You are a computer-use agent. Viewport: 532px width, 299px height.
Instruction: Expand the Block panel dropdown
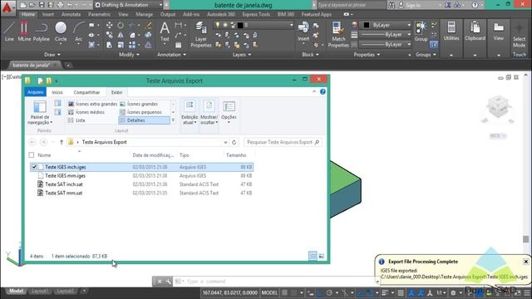point(310,55)
